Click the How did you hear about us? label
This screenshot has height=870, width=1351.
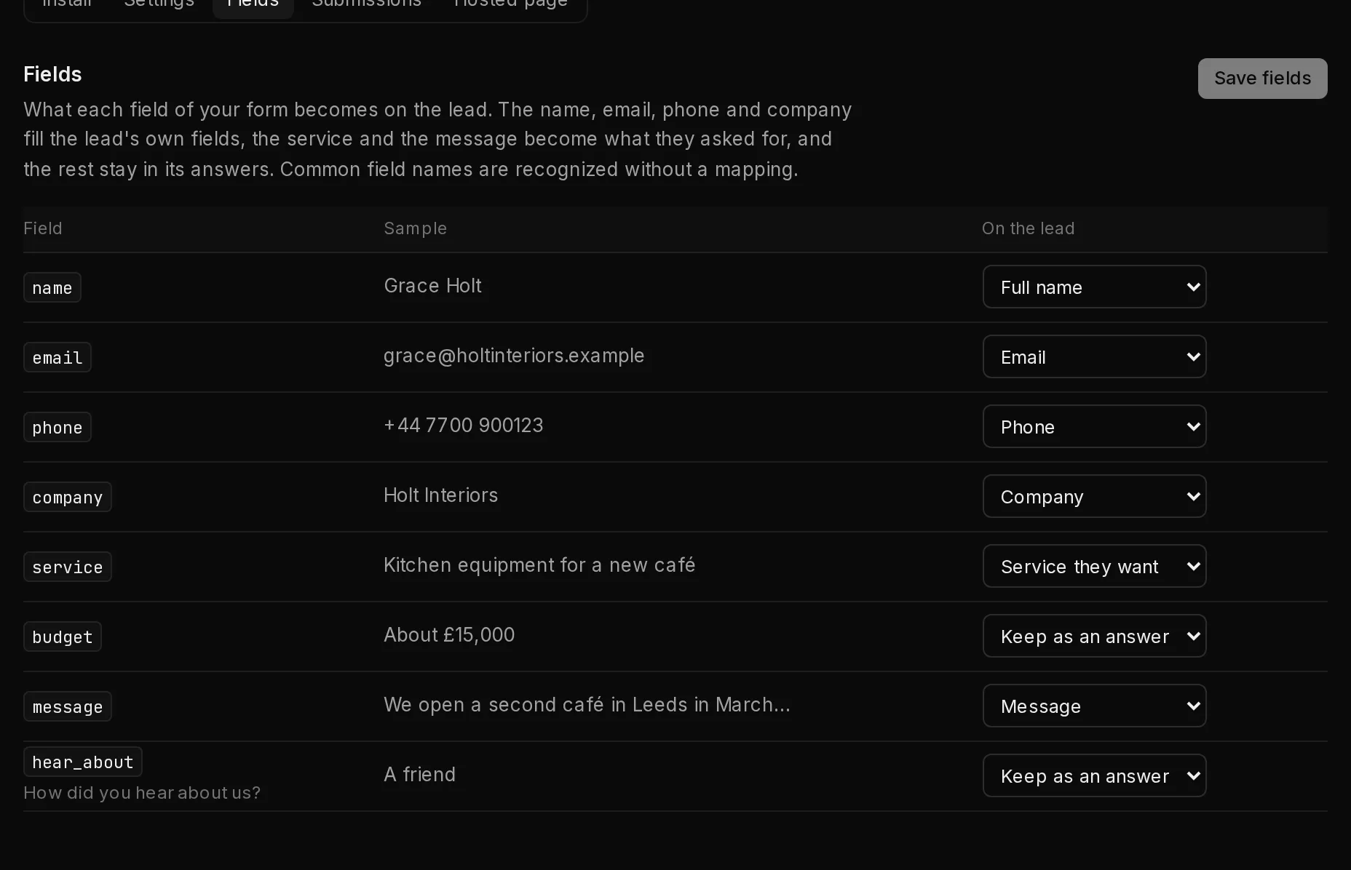coord(142,793)
